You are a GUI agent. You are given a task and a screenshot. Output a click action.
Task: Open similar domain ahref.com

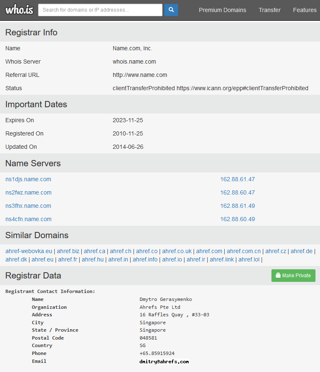[209, 251]
